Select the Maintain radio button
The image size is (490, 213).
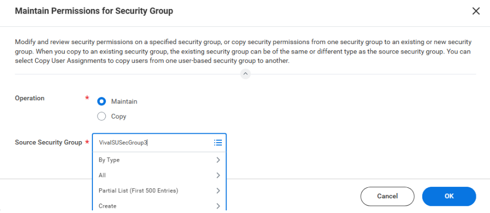point(102,101)
